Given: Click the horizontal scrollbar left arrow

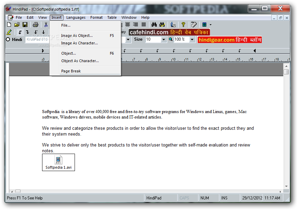Looking at the screenshot, I should pyautogui.click(x=12, y=192).
